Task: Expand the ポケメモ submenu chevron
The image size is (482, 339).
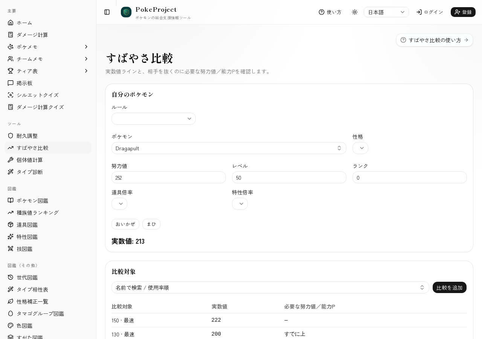Action: 86,47
